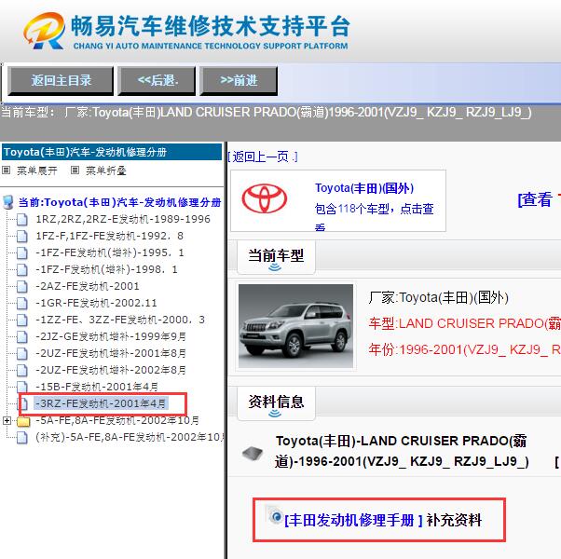
Task: Click 返回主目录 button
Action: pos(61,80)
